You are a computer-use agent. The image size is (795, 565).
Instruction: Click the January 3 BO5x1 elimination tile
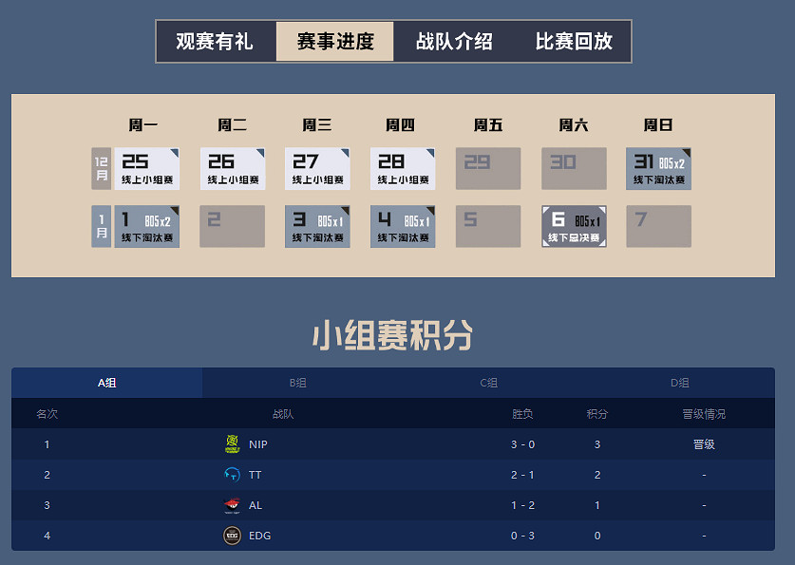point(316,226)
